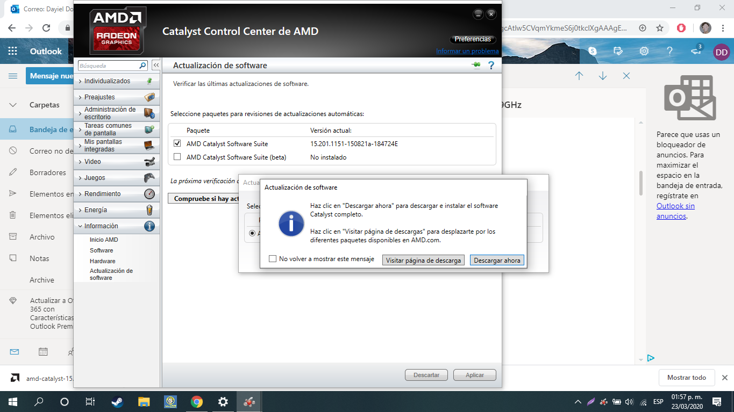Expand the Video section
Viewport: 734px width, 412px height.
80,162
